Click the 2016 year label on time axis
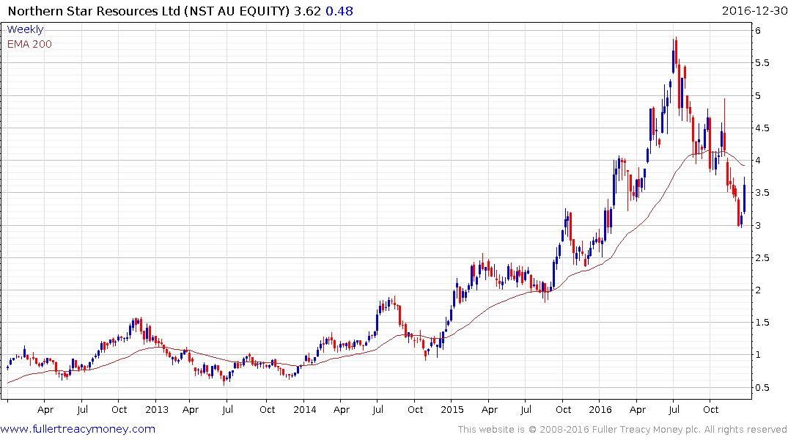The width and height of the screenshot is (788, 440). coord(600,409)
